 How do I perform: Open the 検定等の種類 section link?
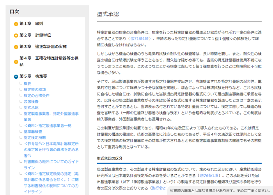pyautogui.click(x=35, y=89)
